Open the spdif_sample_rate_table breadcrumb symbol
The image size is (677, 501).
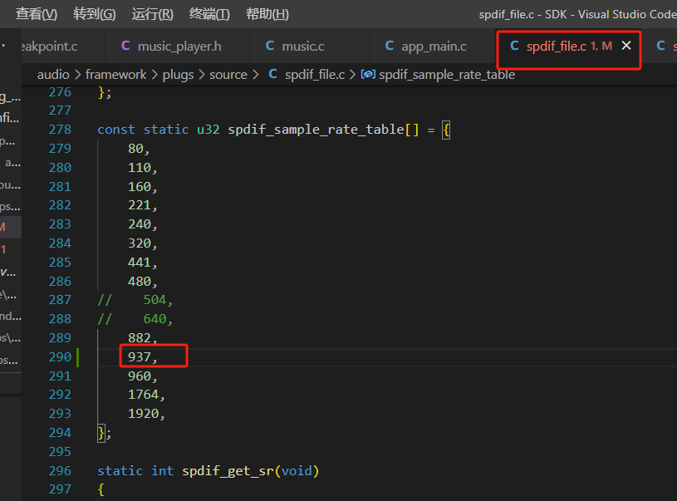click(x=447, y=75)
